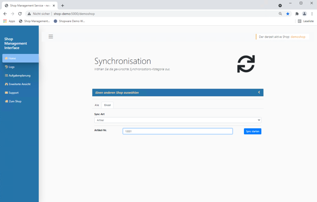Open Shopware Demo bookmark
317x202 pixels.
click(x=69, y=21)
